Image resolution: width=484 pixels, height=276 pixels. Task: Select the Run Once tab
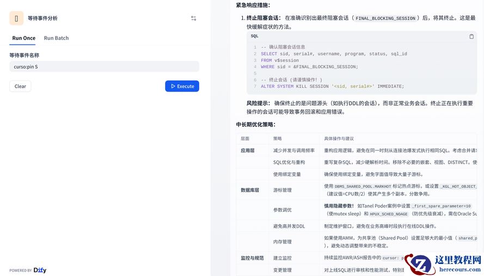(23, 38)
